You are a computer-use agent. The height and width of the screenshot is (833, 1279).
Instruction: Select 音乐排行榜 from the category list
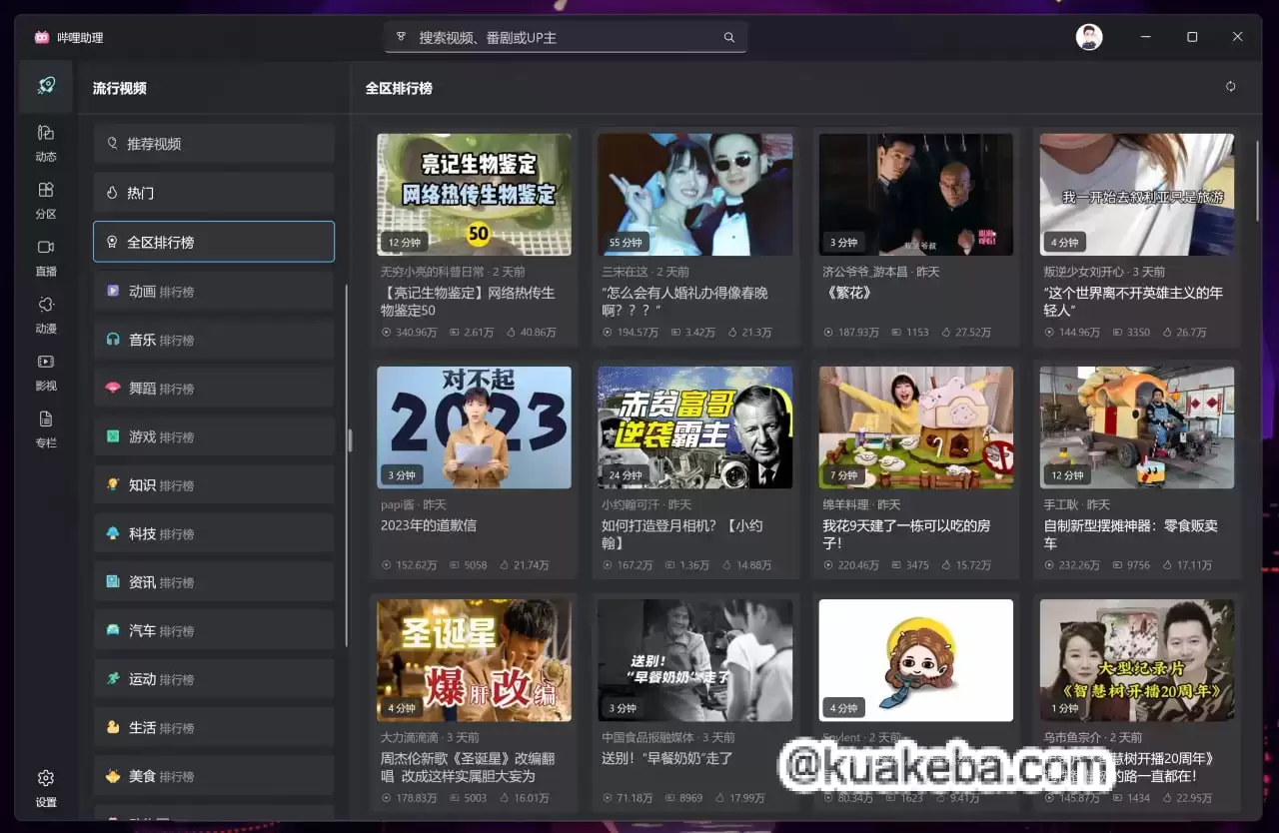point(213,339)
